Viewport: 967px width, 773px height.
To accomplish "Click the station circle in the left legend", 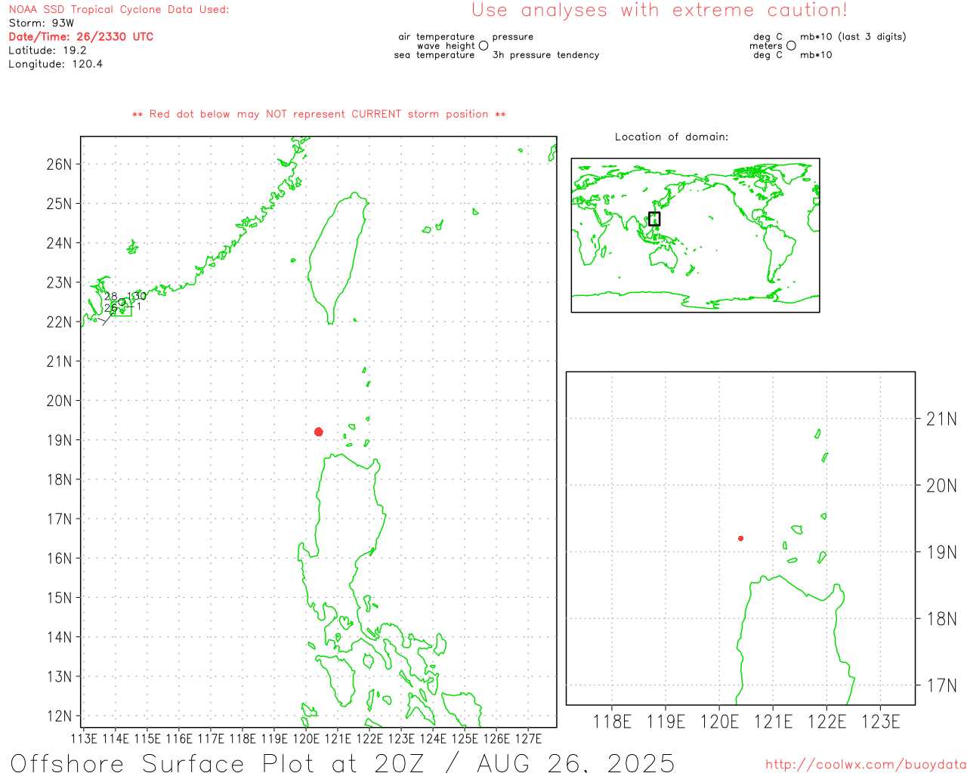I will (483, 45).
